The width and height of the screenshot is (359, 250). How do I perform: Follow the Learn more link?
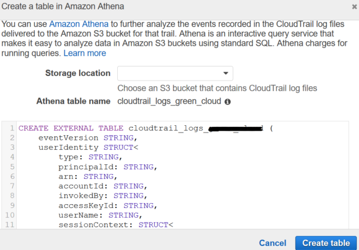click(85, 53)
